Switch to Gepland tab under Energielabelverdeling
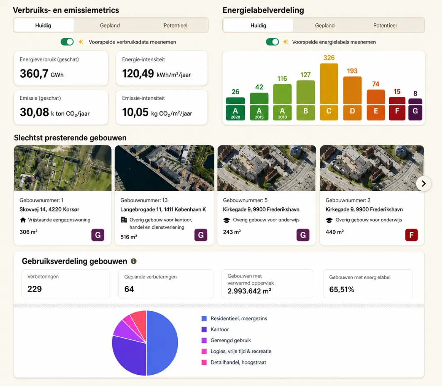Image resolution: width=442 pixels, height=386 pixels. [x=325, y=25]
